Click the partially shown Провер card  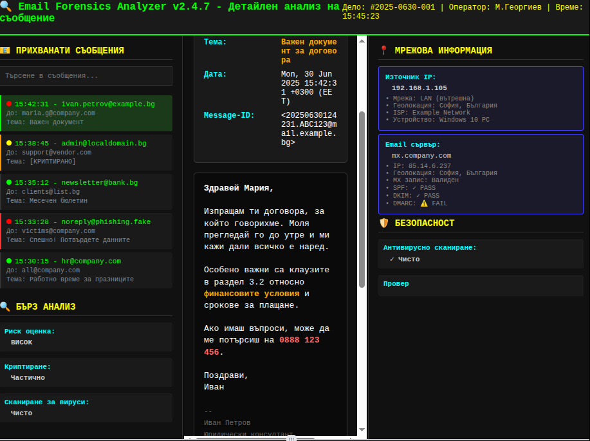pyautogui.click(x=481, y=285)
